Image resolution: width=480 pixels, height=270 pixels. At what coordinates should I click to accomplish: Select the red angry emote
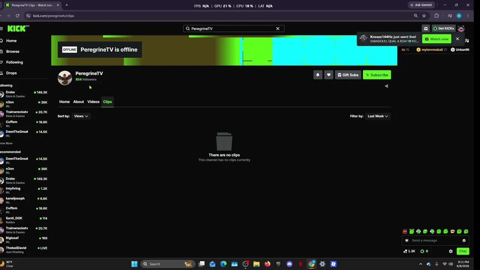point(405,231)
